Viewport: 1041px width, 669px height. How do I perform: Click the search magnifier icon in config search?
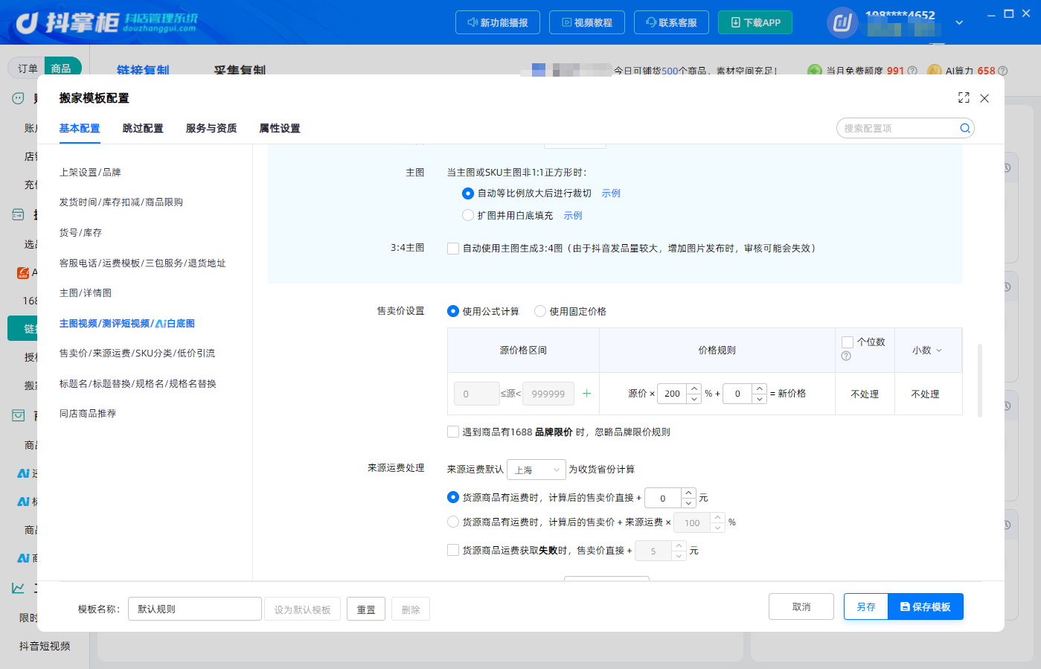coord(964,128)
